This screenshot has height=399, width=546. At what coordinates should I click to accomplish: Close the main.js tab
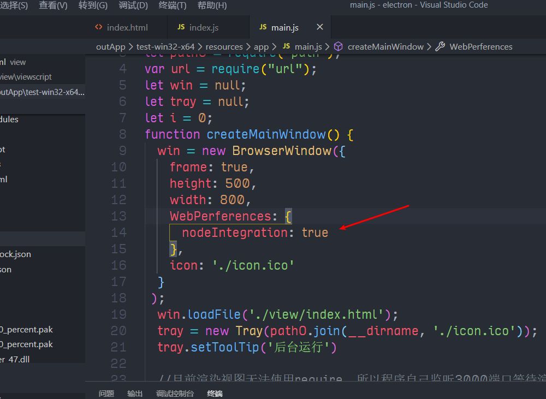(x=319, y=27)
